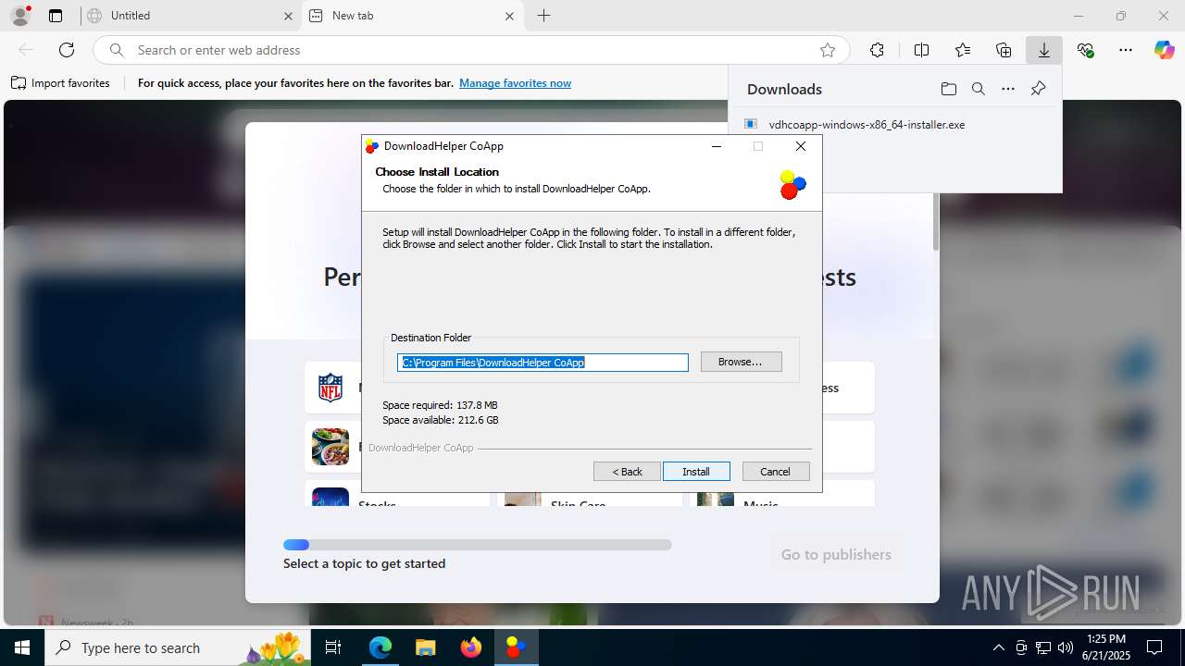Open Microsoft Edge from the taskbar
Image resolution: width=1185 pixels, height=666 pixels.
[380, 647]
